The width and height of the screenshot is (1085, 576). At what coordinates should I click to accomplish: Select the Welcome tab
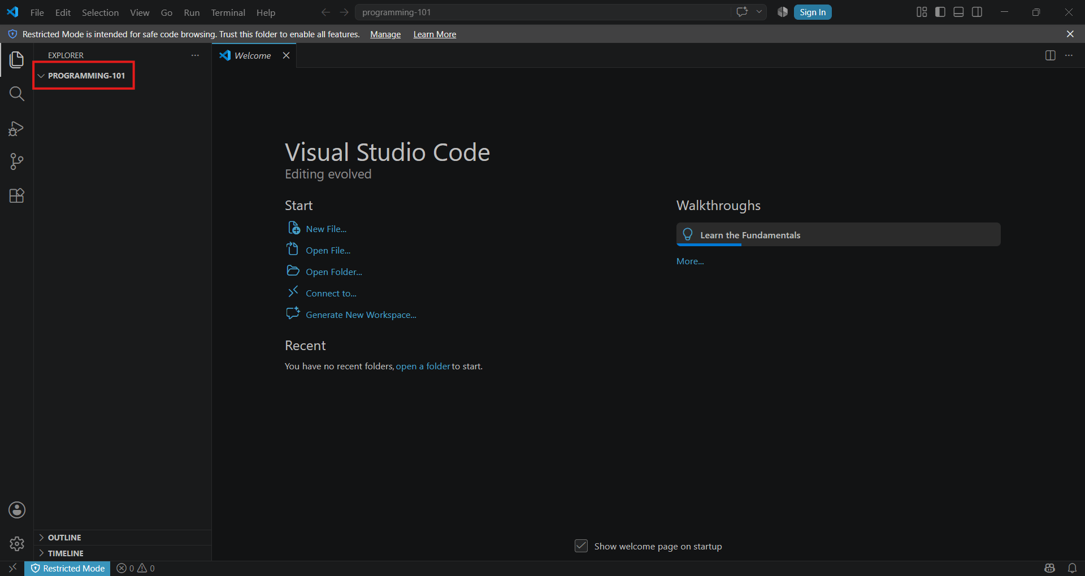[x=253, y=55]
